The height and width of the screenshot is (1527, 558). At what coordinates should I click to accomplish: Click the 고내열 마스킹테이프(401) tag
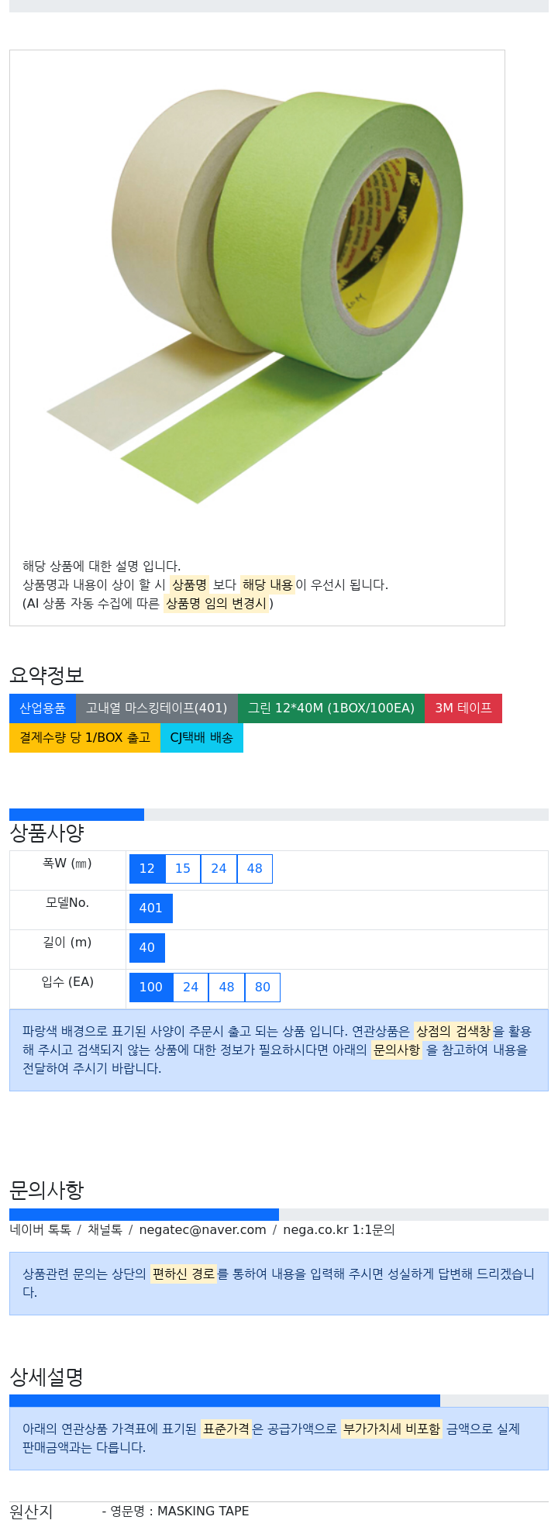157,708
